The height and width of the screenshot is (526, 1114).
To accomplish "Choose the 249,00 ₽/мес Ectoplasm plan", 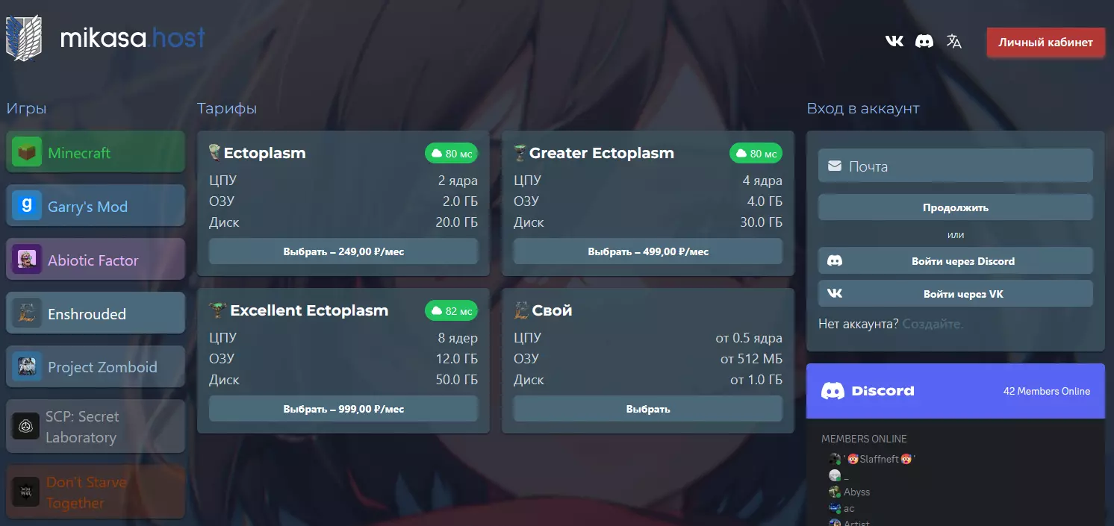I will point(343,251).
